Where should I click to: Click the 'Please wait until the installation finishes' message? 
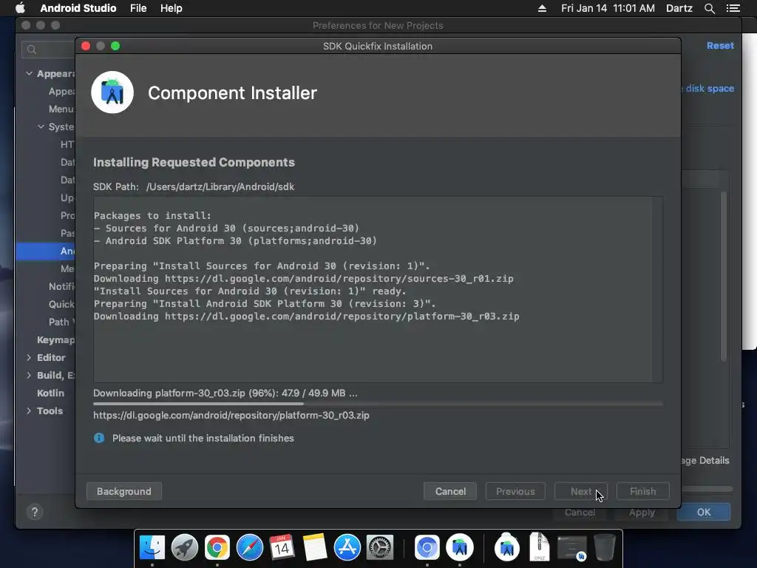click(x=203, y=438)
